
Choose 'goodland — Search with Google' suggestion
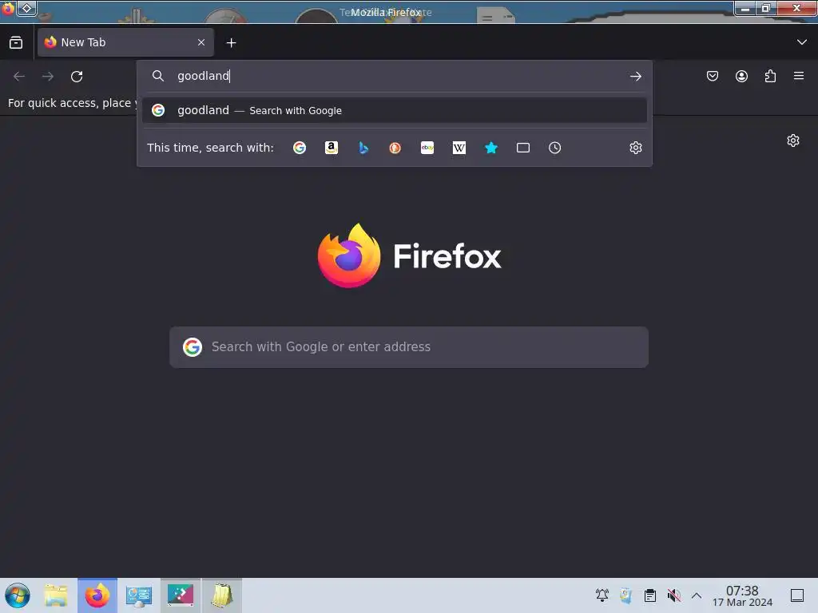point(395,110)
